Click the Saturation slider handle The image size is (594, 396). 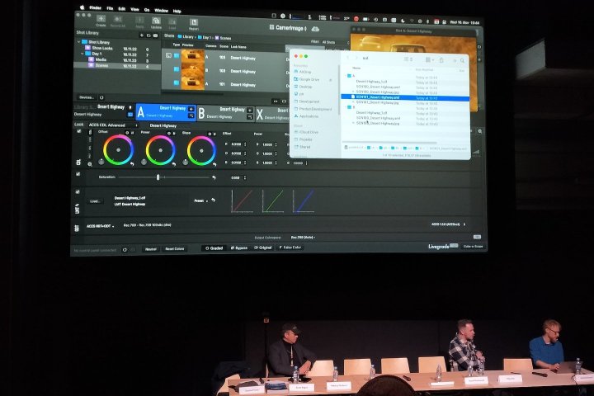click(158, 177)
